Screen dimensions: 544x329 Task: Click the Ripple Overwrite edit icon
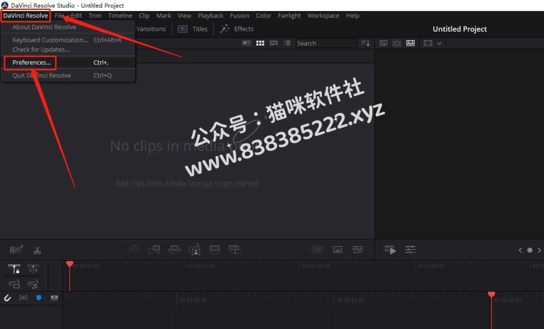click(x=174, y=250)
